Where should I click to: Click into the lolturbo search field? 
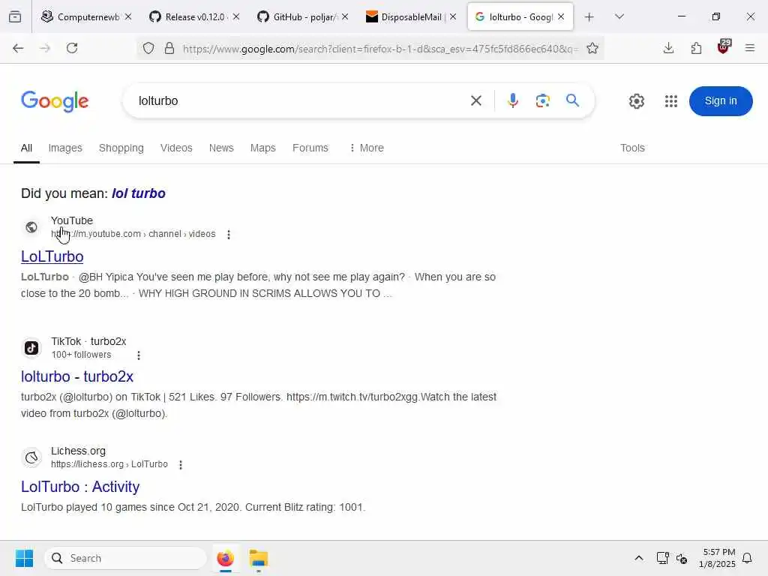point(298,101)
